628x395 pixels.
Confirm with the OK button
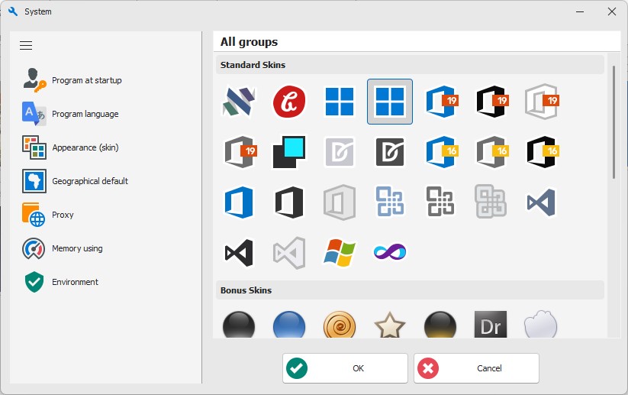[345, 368]
